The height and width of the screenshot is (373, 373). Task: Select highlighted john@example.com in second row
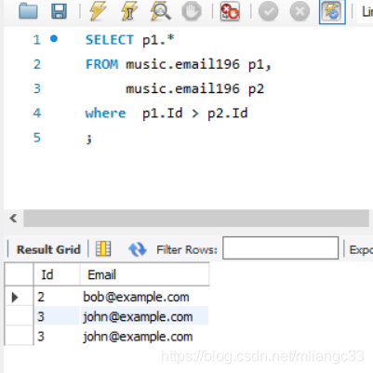coord(144,316)
